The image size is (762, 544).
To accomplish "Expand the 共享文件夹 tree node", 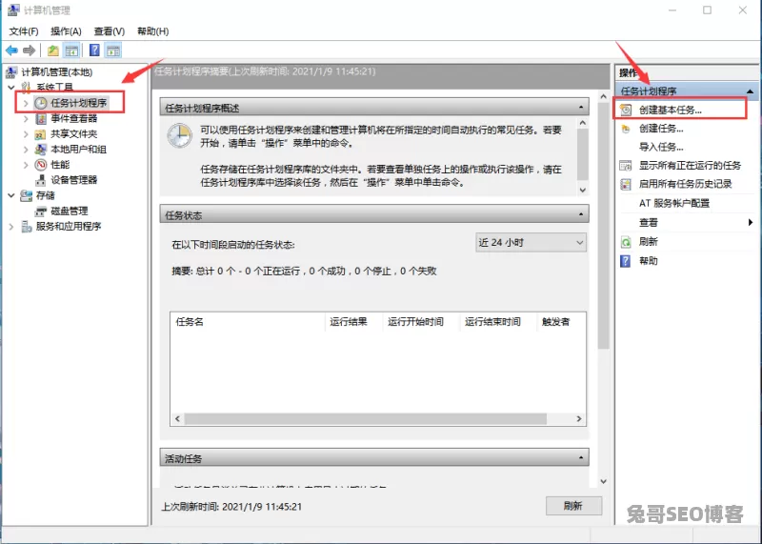I will 26,134.
